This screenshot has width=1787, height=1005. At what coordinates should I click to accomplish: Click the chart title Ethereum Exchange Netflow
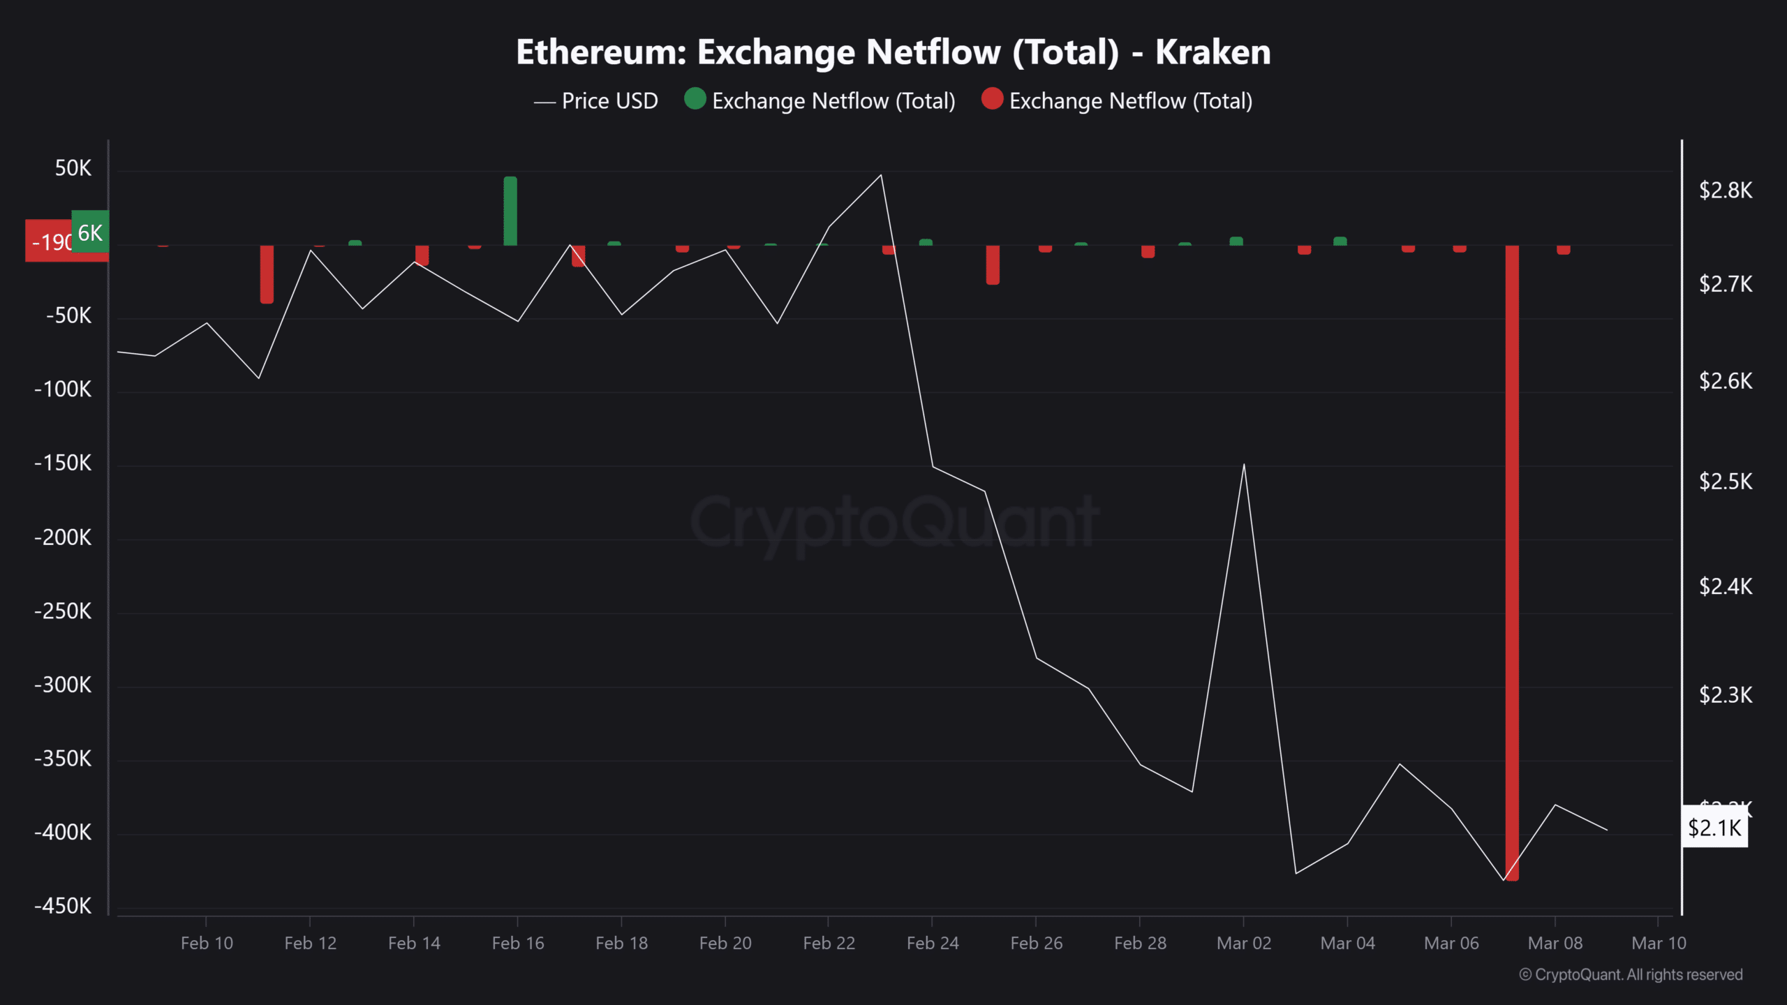893,52
